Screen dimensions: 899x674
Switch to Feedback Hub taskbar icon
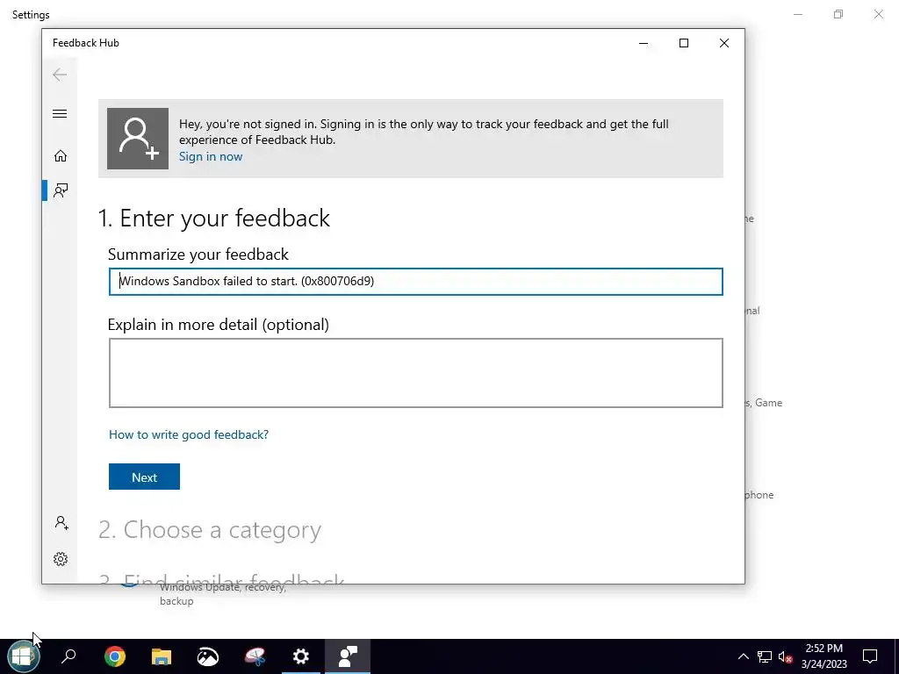(348, 656)
